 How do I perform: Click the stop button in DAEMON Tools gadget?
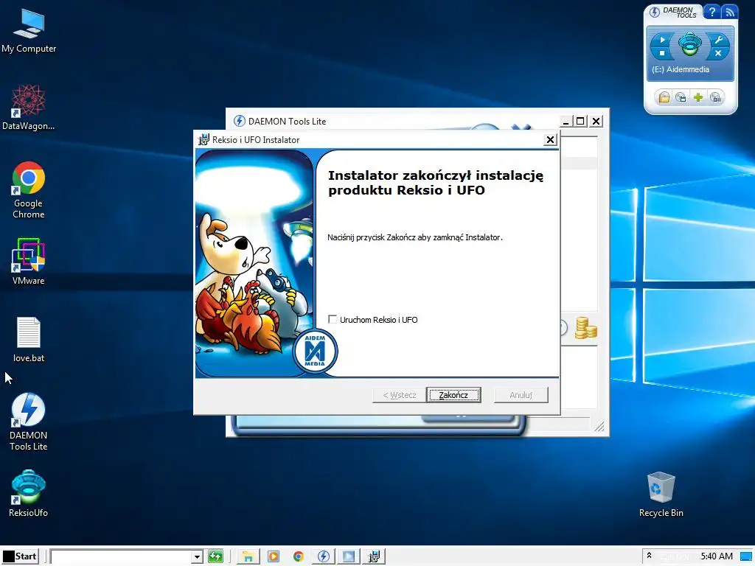pyautogui.click(x=662, y=53)
